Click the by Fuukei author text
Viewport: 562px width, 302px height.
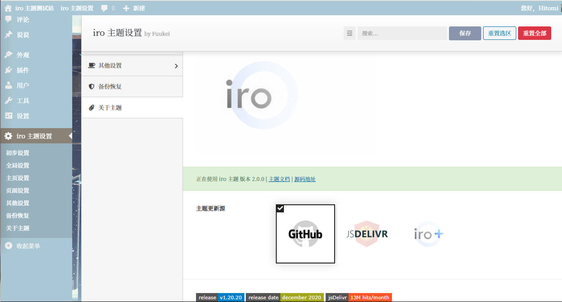coord(157,34)
